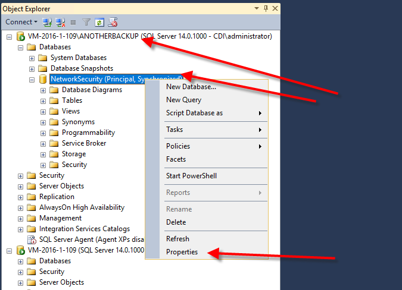Expand the Synonyms folder
Viewport: 402px width, 290px height.
coord(43,123)
